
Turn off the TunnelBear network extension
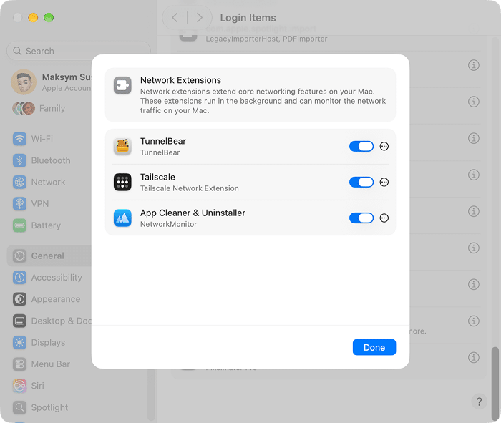point(361,146)
